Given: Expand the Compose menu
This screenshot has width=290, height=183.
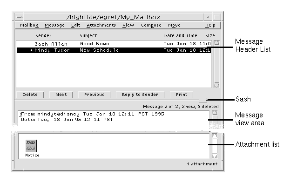Looking at the screenshot, I should 151,25.
